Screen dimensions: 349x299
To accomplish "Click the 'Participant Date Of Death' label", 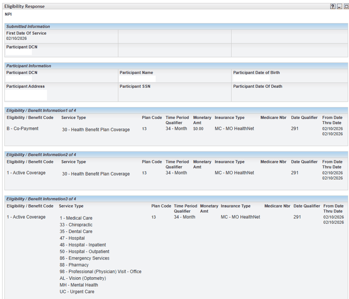I will pos(258,86).
